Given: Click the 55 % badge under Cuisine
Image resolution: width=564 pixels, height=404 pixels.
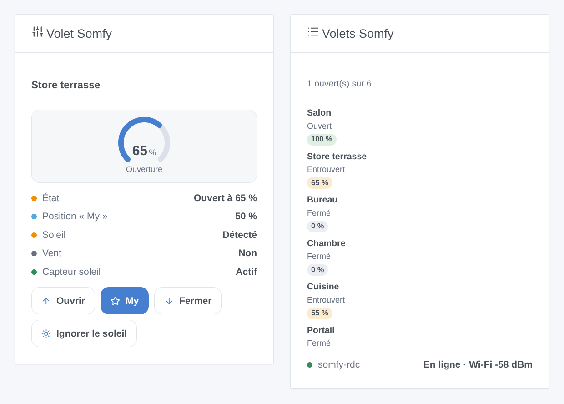Looking at the screenshot, I should (320, 313).
